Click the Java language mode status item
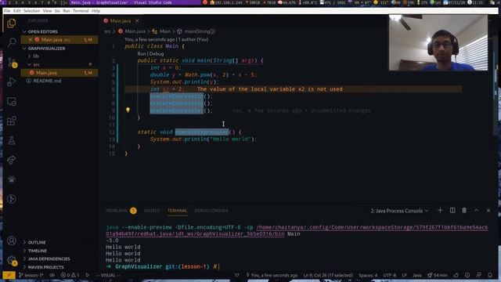 point(417,275)
